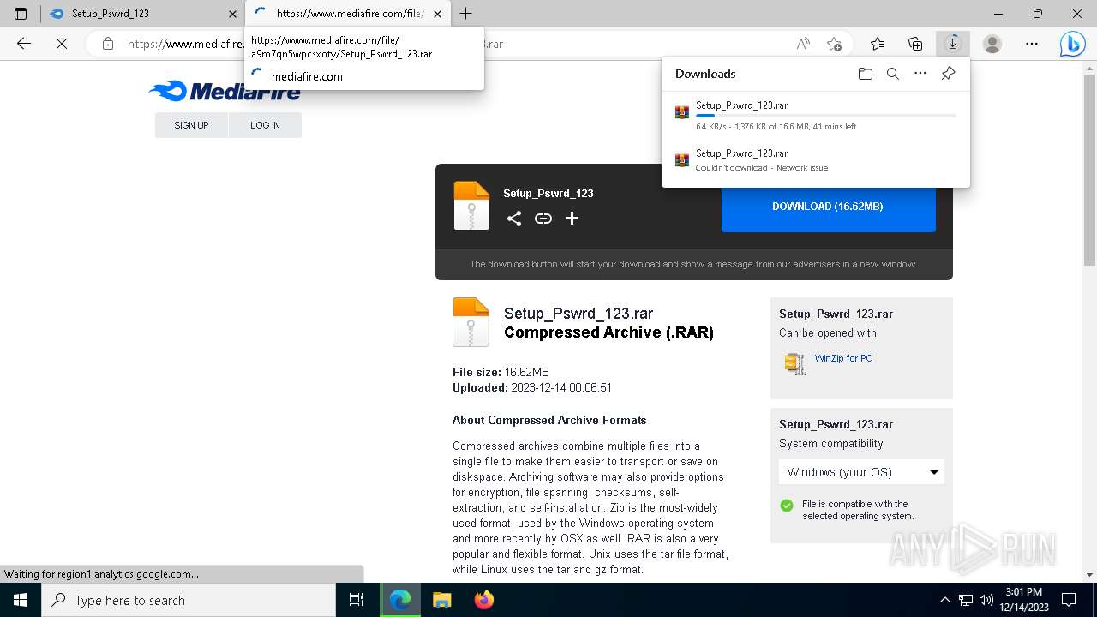Close the Setup_Pswrd_123 tab

pyautogui.click(x=232, y=14)
